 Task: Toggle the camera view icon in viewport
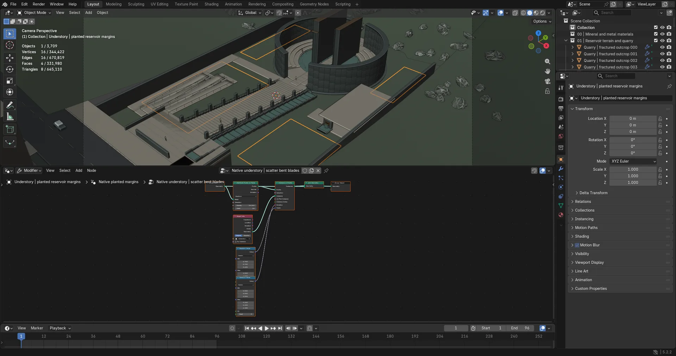click(547, 81)
